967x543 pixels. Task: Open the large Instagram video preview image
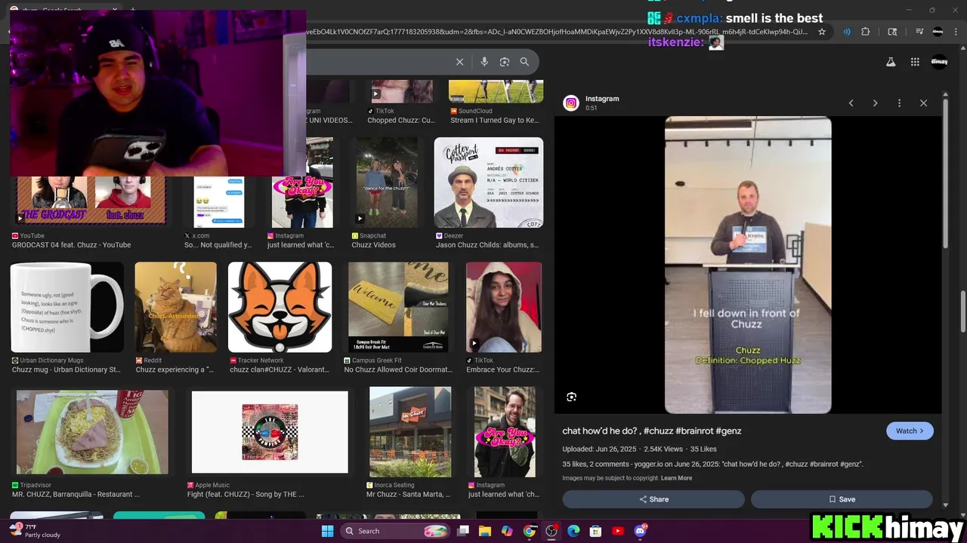click(x=748, y=265)
